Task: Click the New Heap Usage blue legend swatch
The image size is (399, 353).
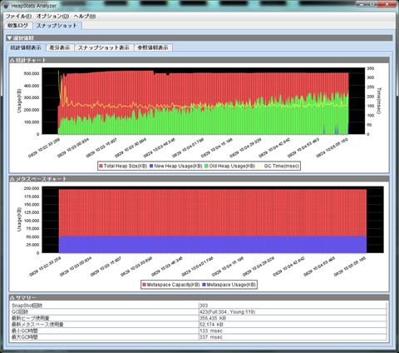Action: (151, 166)
